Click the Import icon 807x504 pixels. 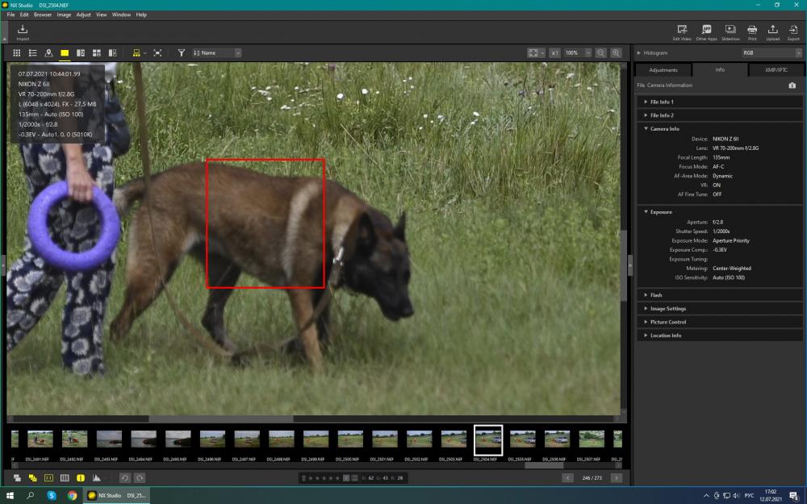[x=22, y=32]
